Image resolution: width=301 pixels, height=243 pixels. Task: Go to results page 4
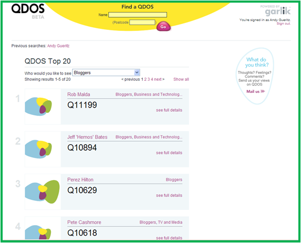click(x=152, y=79)
